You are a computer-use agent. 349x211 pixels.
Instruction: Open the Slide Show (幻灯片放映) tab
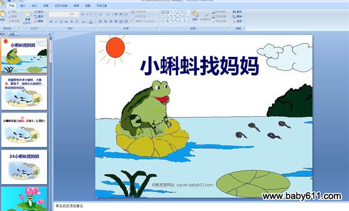coord(61,6)
